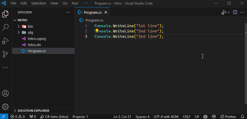Screen dimensions: 247x119
Task: Open the Run and Debug view
Action: (x=5, y=41)
